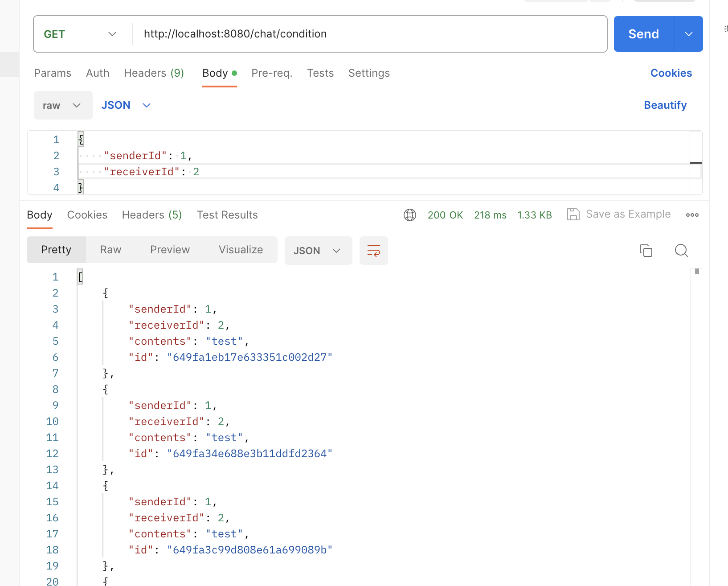
Task: Open the request body JSON format dropdown
Action: pos(126,105)
